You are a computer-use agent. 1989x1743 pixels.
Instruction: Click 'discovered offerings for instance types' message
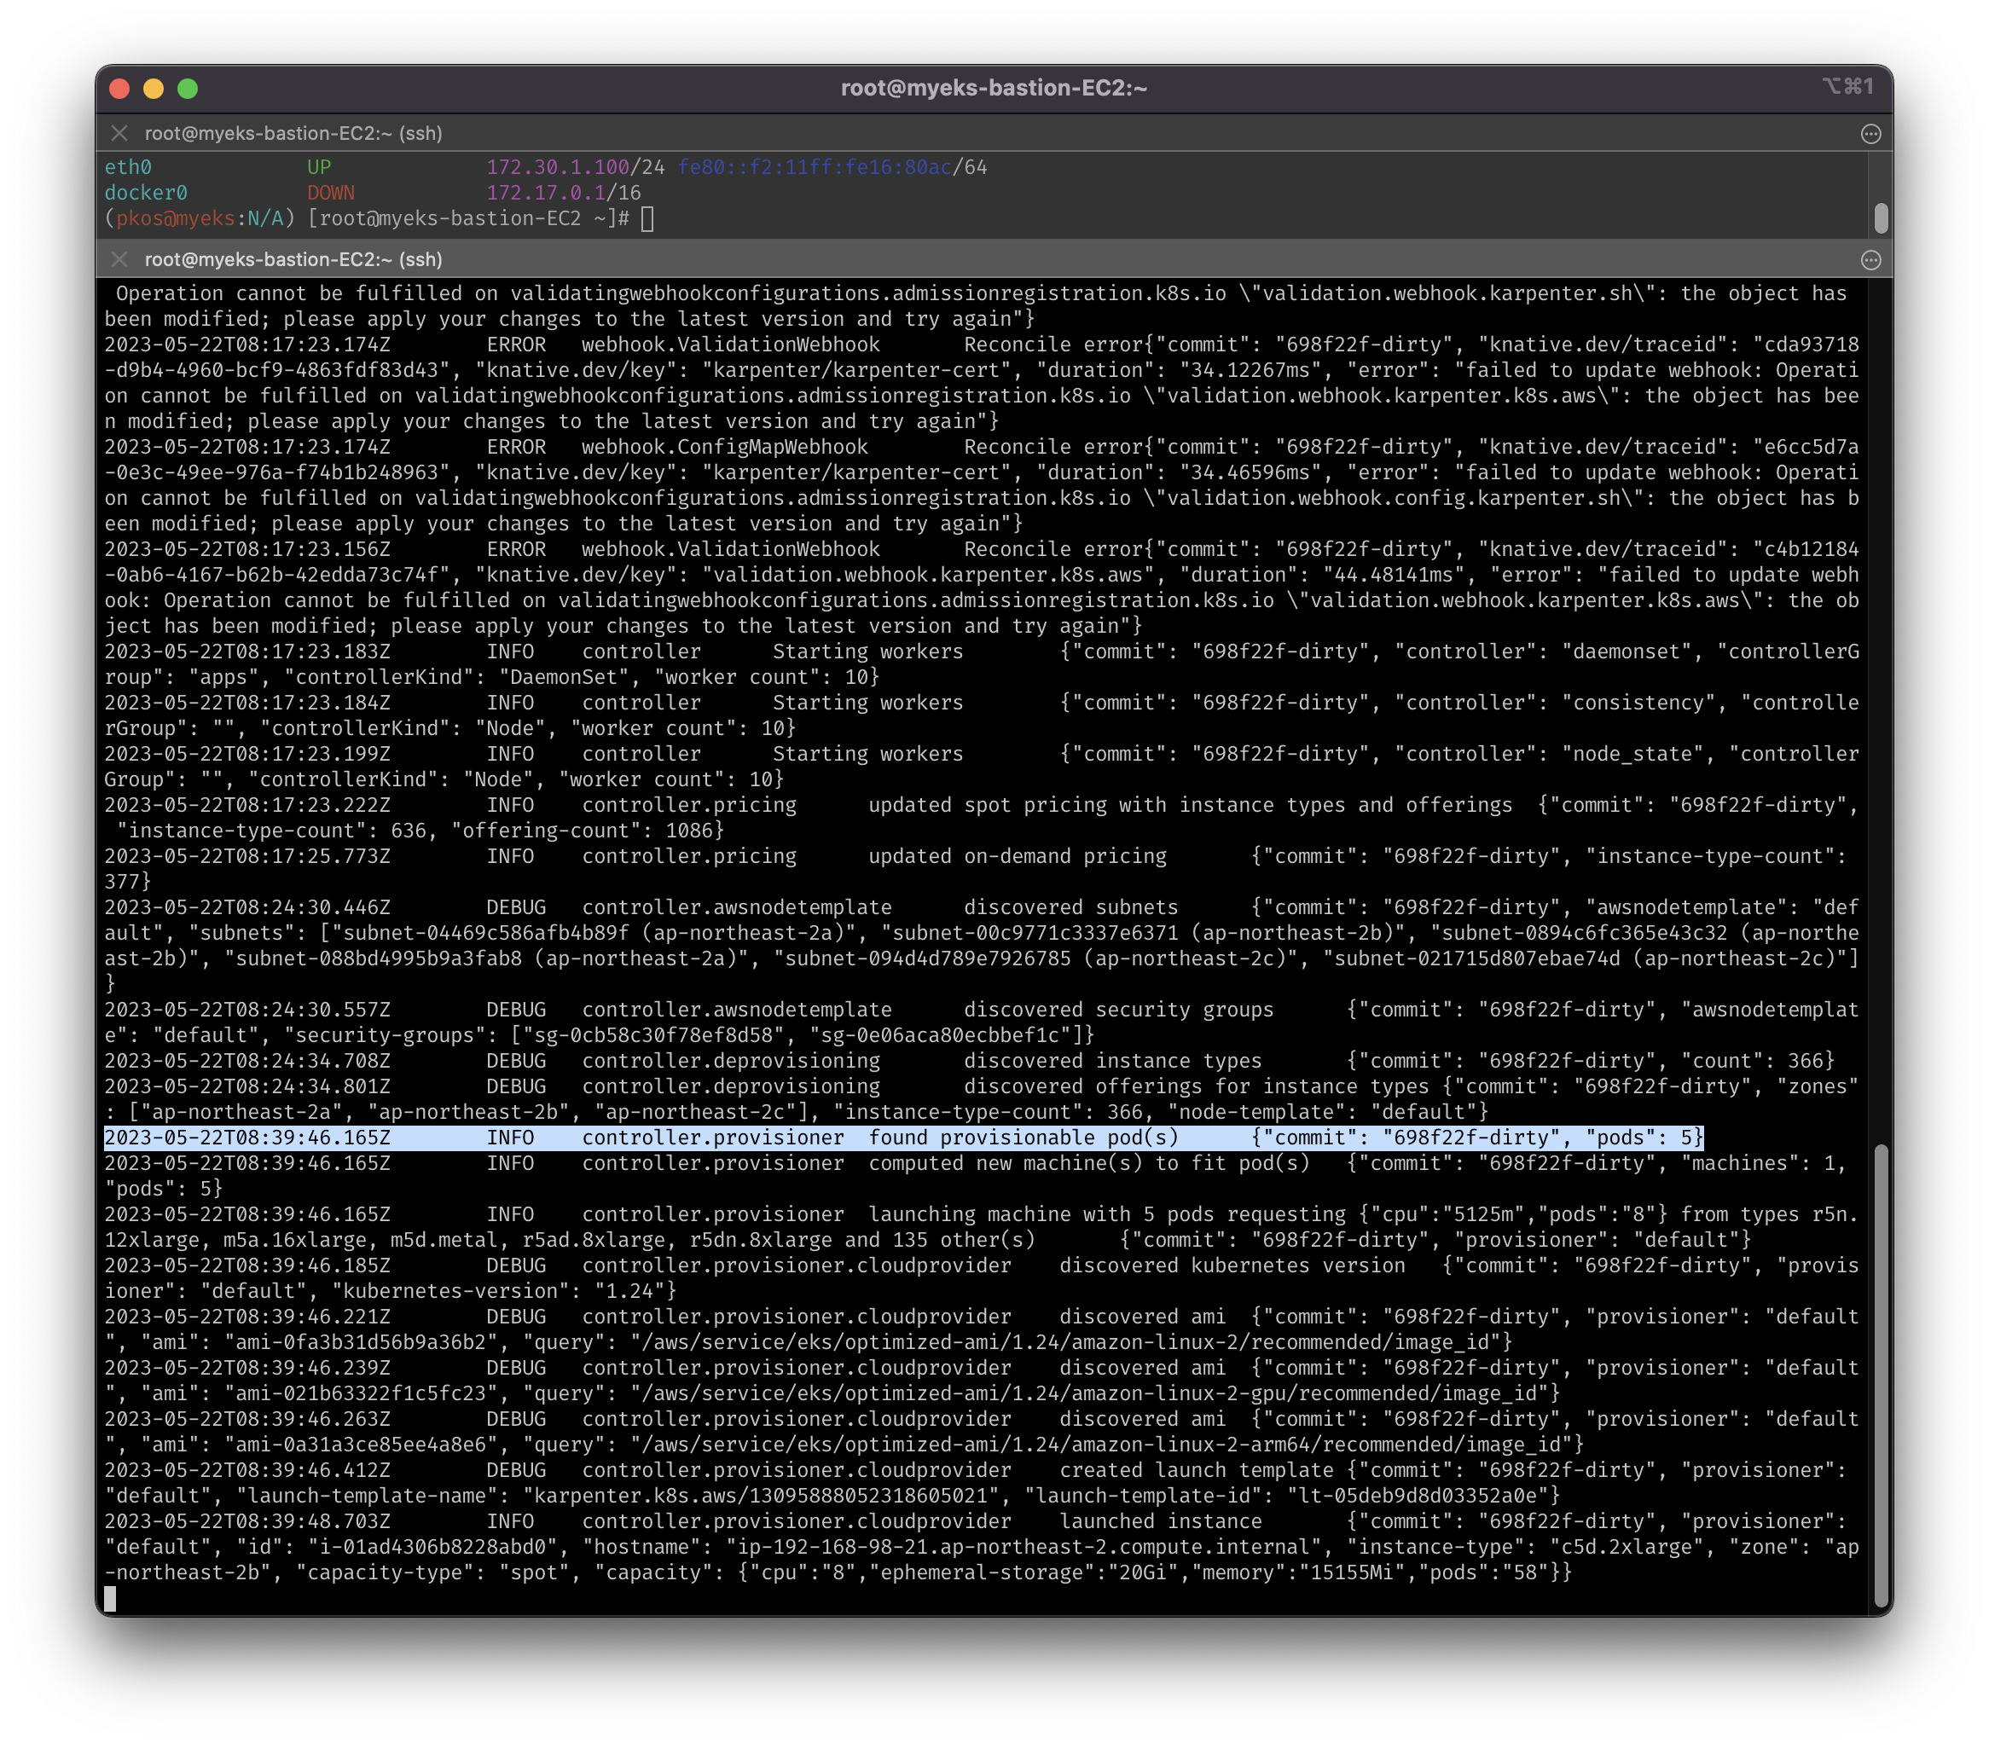click(1197, 1086)
